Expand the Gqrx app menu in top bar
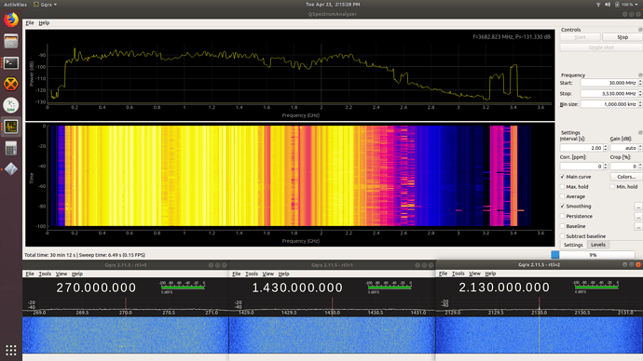643x361 pixels. [45, 5]
